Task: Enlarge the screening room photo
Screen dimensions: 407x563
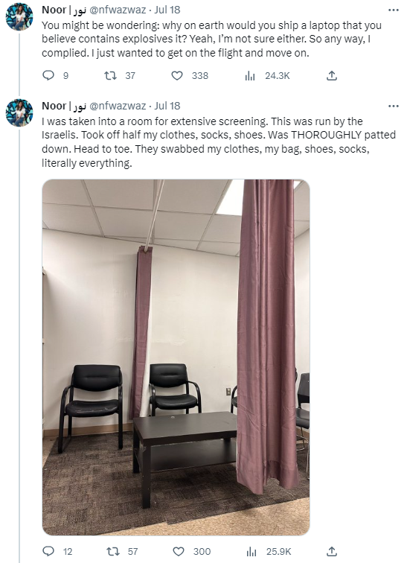Action: pos(176,357)
